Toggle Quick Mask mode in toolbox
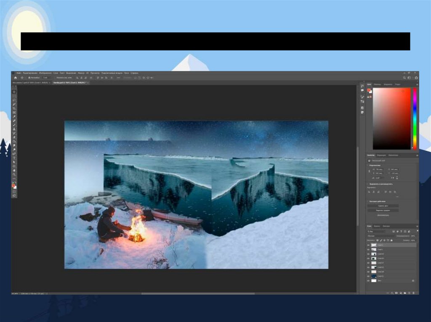 click(x=14, y=192)
